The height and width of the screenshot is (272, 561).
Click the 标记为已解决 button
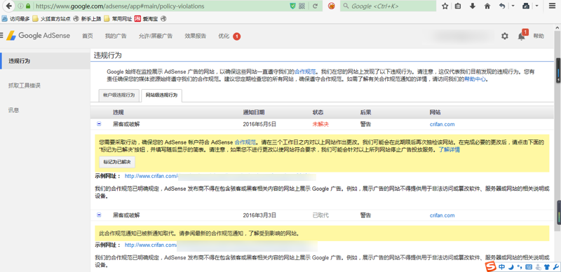point(117,162)
